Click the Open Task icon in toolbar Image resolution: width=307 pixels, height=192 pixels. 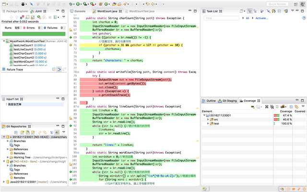point(119,4)
